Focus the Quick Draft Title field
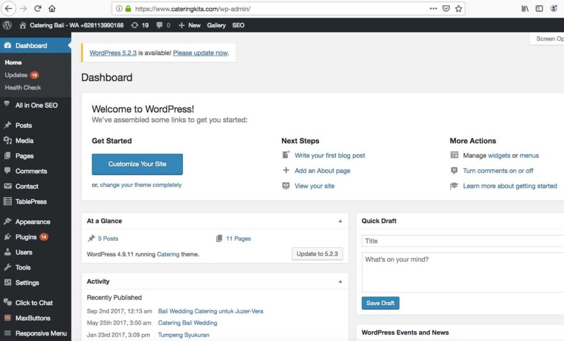Viewport: 564px width, 341px height. coord(463,241)
